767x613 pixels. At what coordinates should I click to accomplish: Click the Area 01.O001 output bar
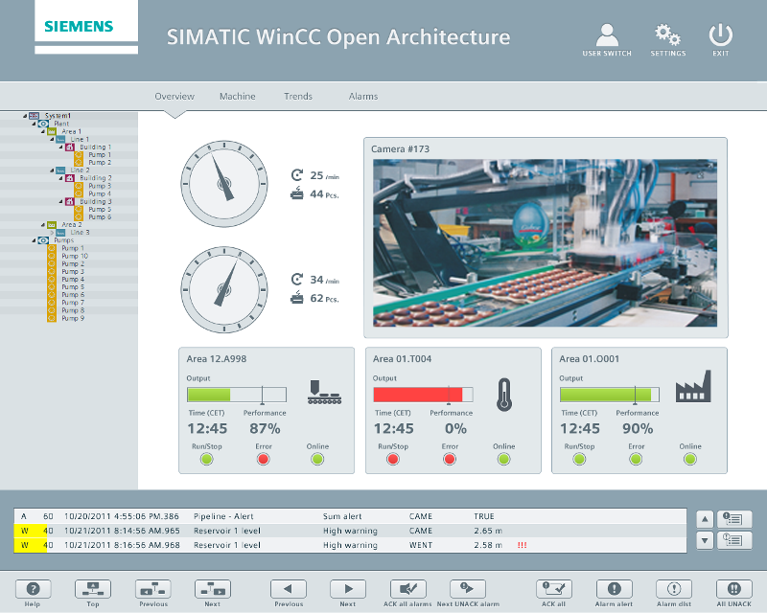(x=610, y=395)
